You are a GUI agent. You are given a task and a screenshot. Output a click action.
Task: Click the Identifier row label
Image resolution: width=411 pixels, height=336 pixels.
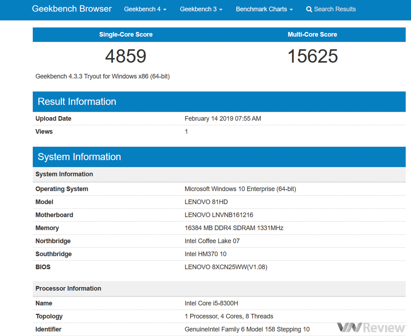[48, 329]
